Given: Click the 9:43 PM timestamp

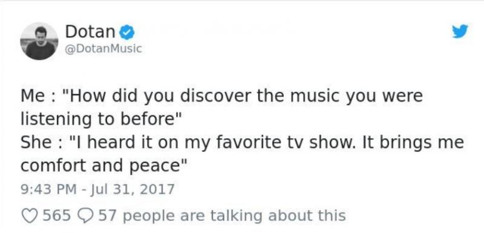Looking at the screenshot, I should [49, 190].
